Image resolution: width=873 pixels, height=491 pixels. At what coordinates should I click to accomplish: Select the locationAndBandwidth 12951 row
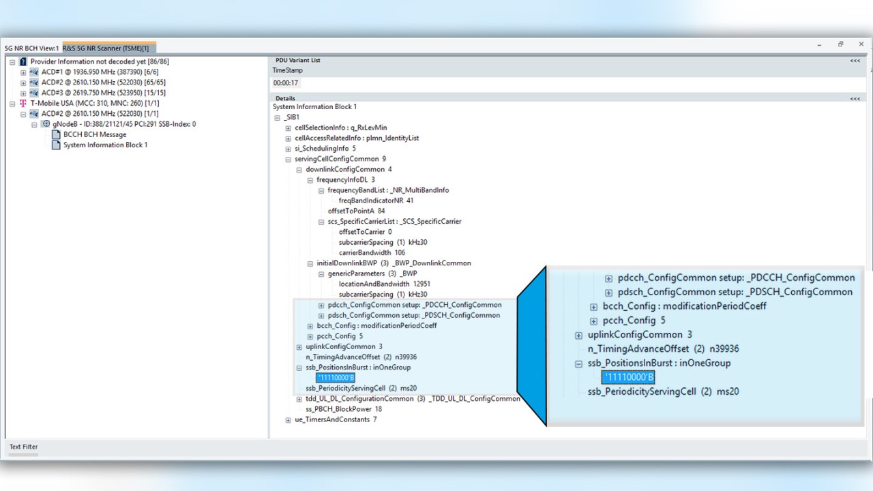(384, 284)
